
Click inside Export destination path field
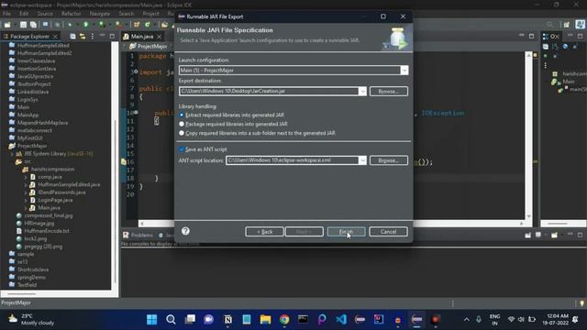coord(269,92)
